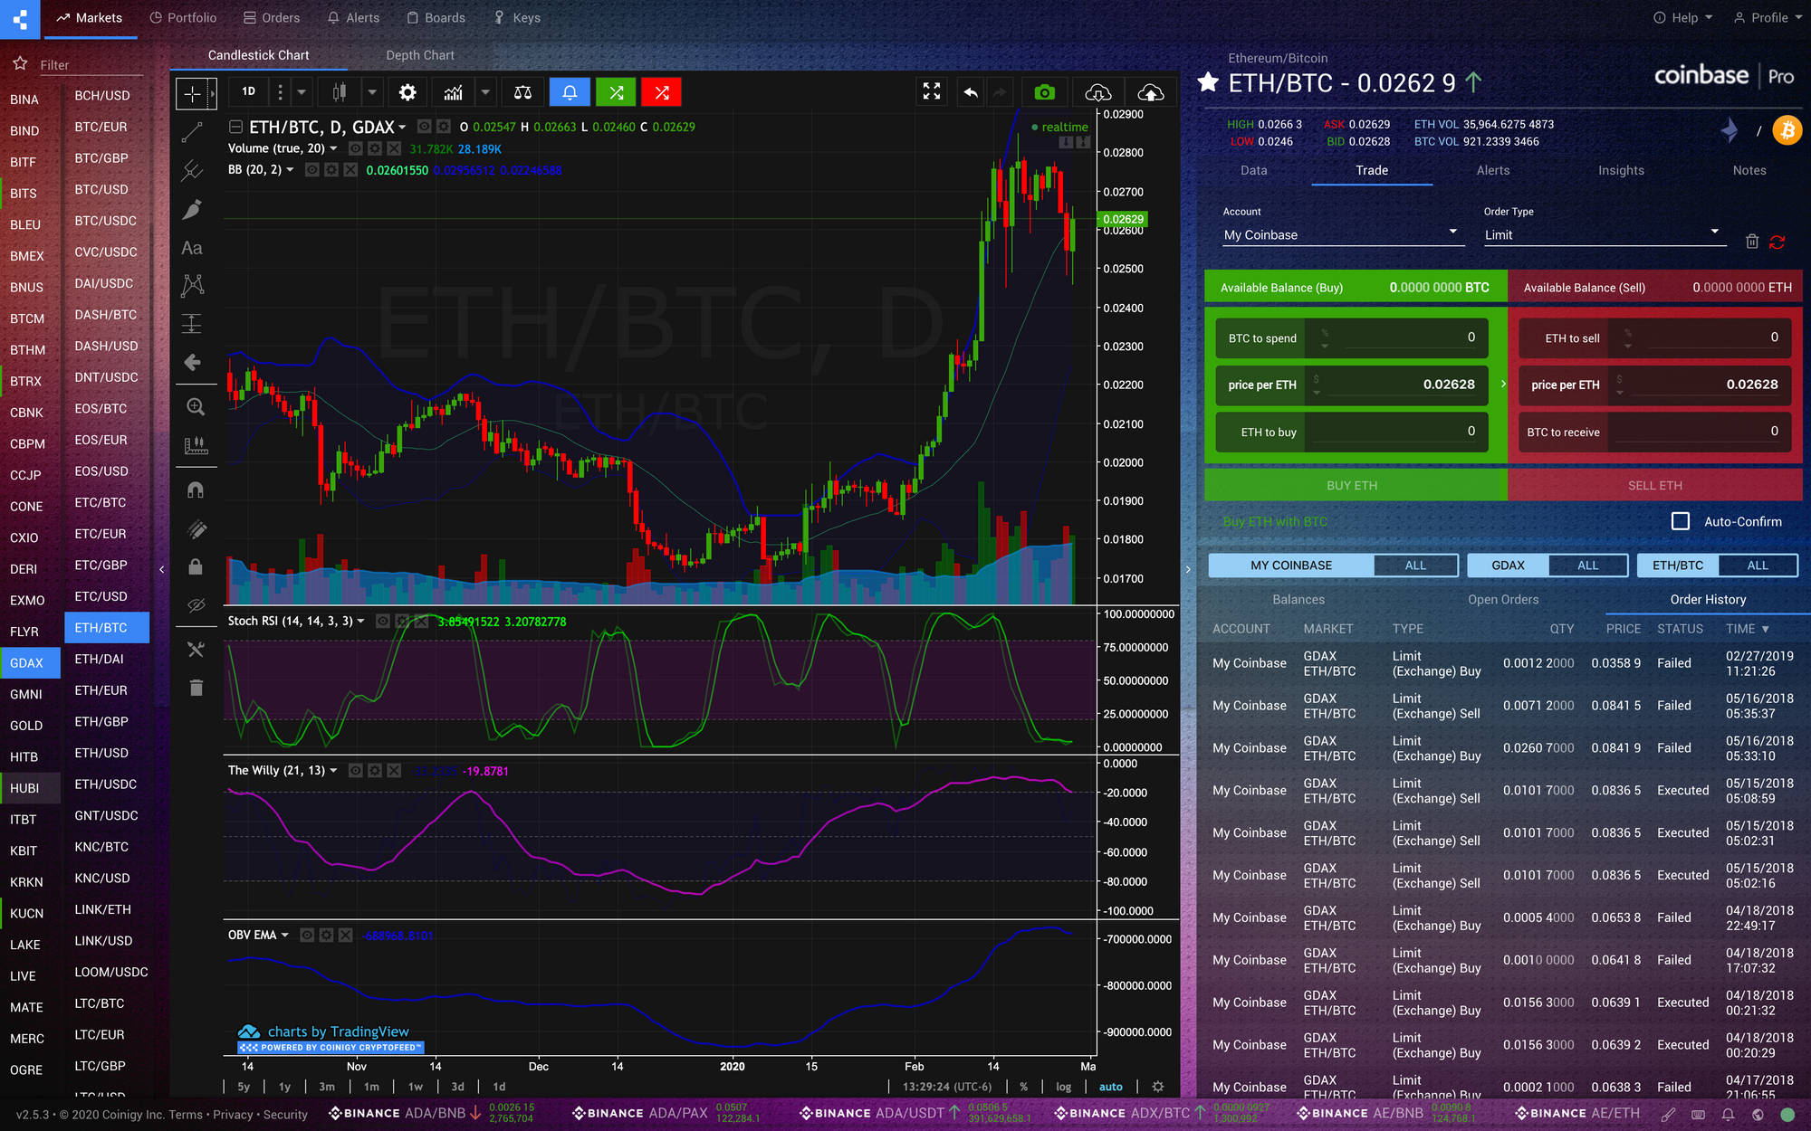Open the Portfolio menu item
Screen dimensions: 1811x1131
[x=183, y=18]
